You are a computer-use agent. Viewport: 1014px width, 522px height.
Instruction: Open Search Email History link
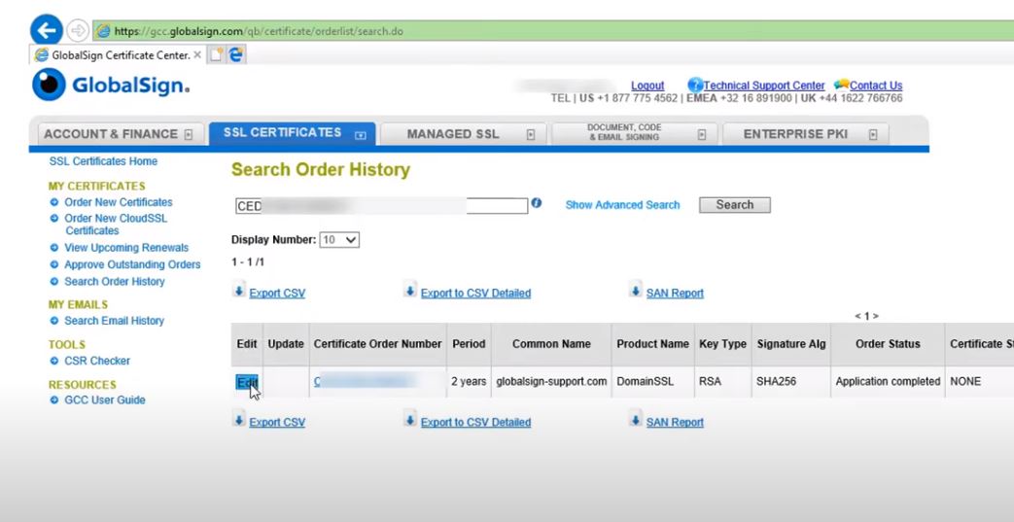point(115,321)
